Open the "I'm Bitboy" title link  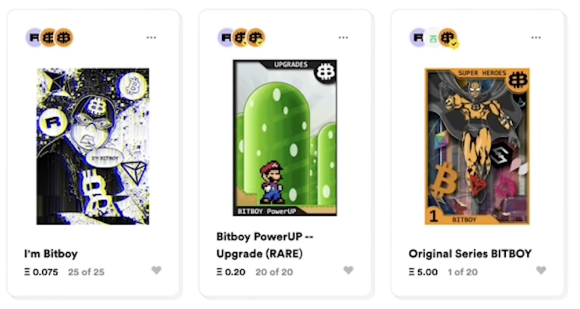point(51,254)
